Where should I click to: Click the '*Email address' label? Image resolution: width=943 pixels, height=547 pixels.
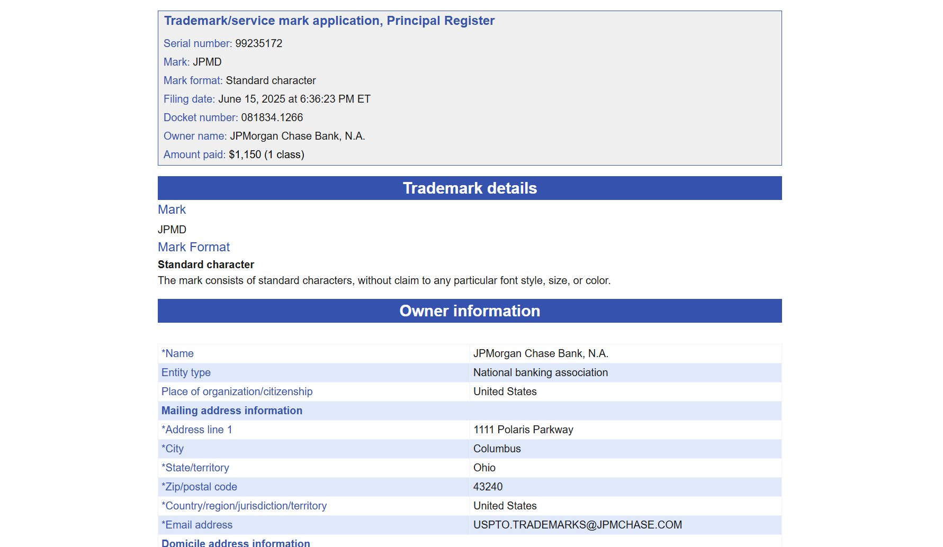(197, 525)
